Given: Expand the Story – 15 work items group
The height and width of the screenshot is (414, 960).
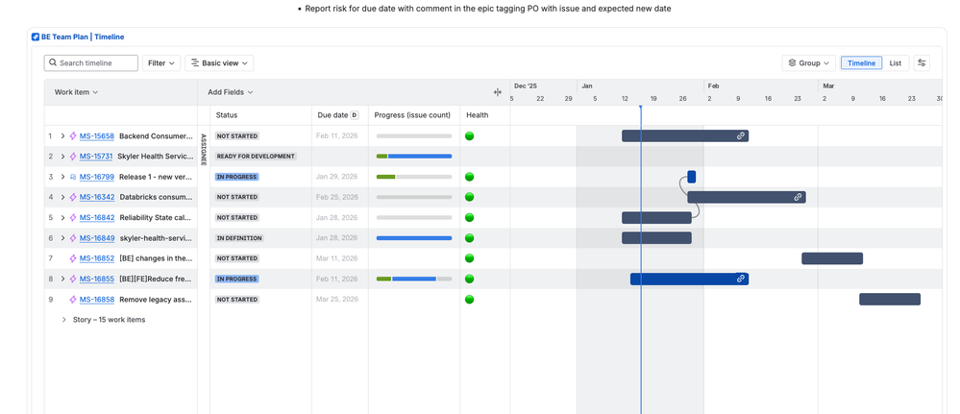Looking at the screenshot, I should point(63,320).
